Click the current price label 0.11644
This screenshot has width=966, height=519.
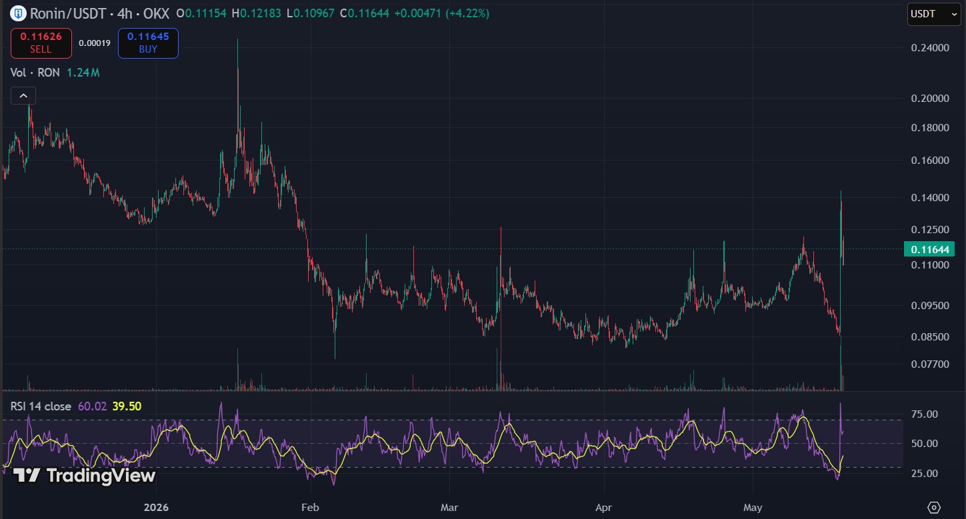(929, 249)
